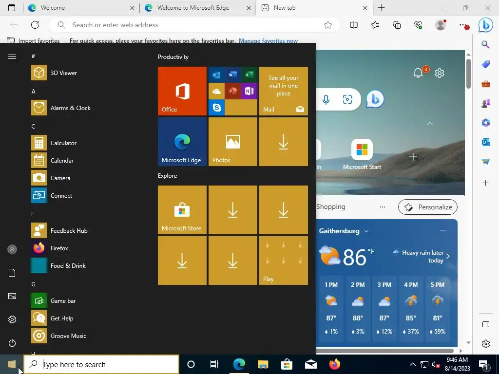Screen dimensions: 499x374
Task: Click the Office tile
Action: click(182, 91)
